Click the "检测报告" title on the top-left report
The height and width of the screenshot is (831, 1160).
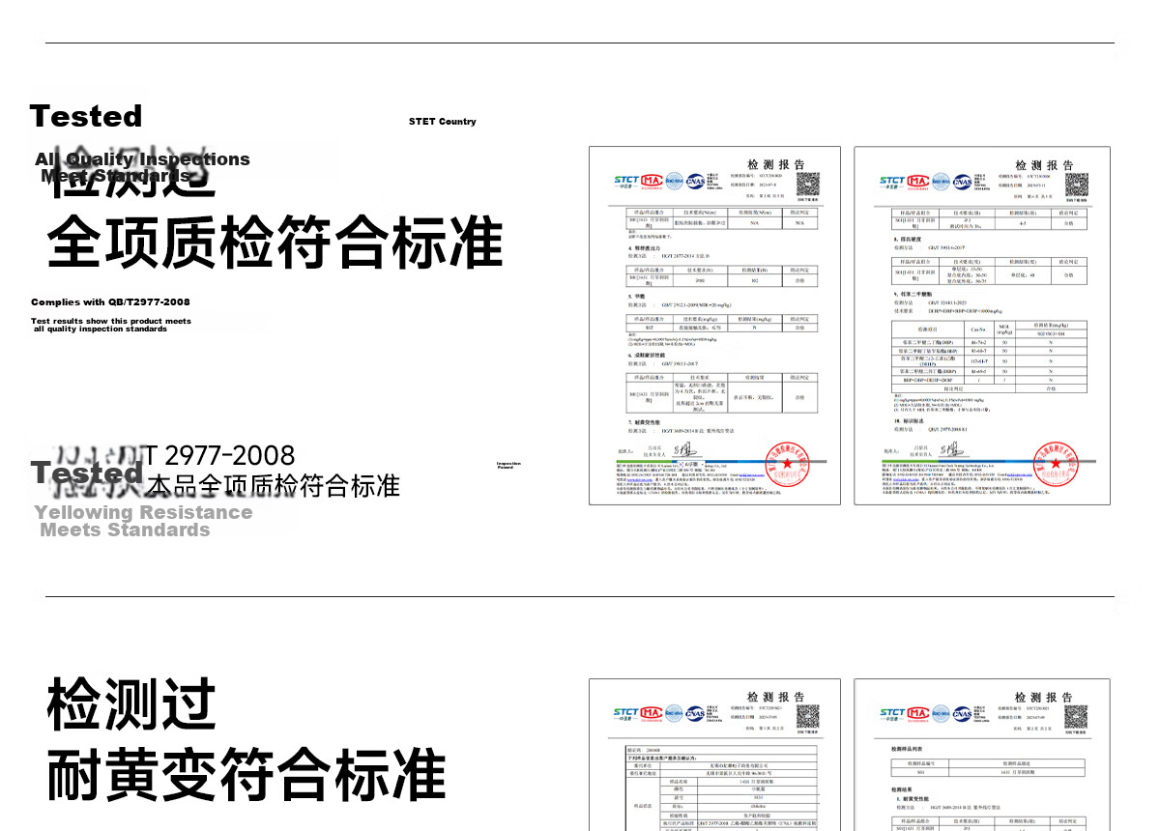click(776, 164)
